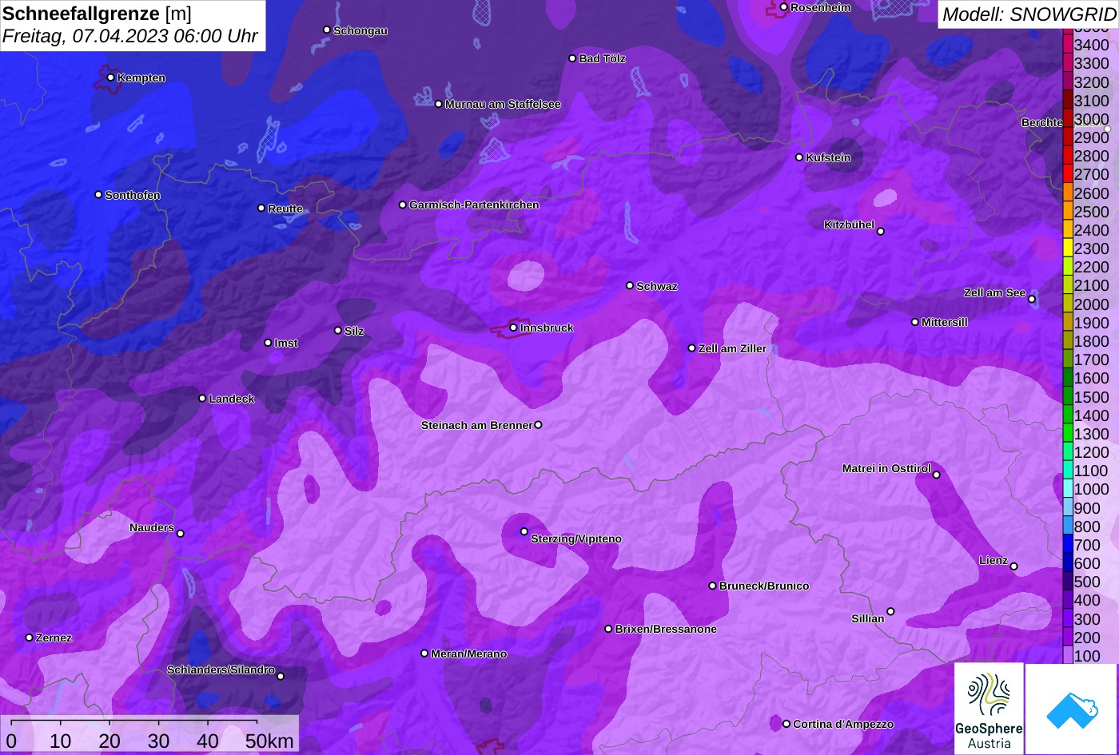Click the "Schneefallgrenze [m]" map title

pyautogui.click(x=98, y=14)
